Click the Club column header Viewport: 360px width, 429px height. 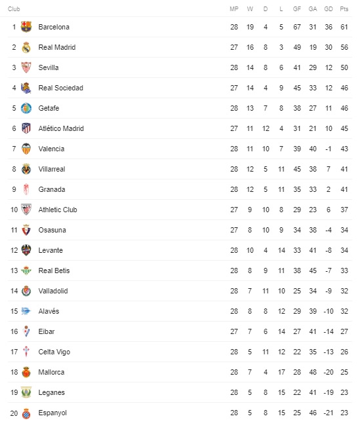[14, 9]
